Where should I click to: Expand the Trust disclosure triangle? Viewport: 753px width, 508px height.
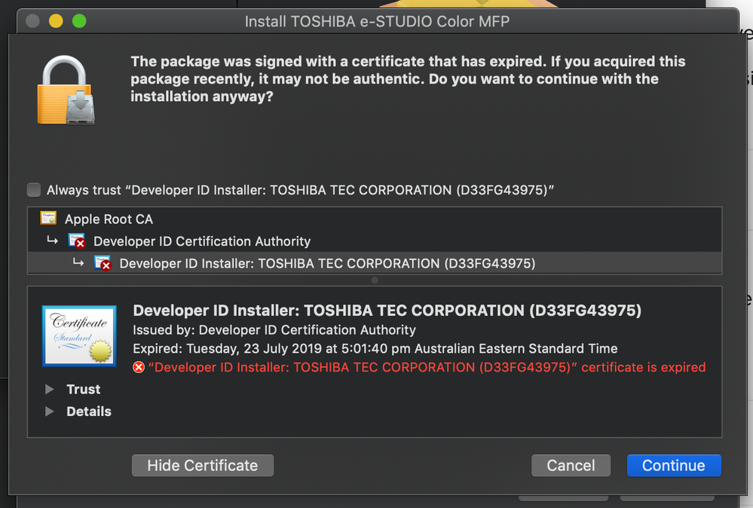pyautogui.click(x=50, y=389)
